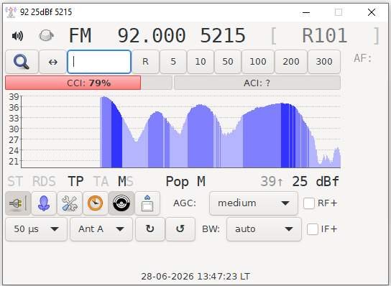Select the 300 kHz step button
The image size is (391, 286).
pos(324,62)
